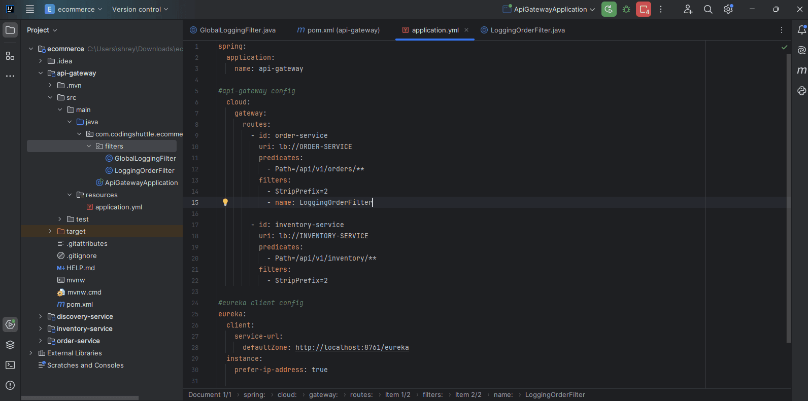This screenshot has height=401, width=808.
Task: Expand the test folder
Action: tap(60, 219)
